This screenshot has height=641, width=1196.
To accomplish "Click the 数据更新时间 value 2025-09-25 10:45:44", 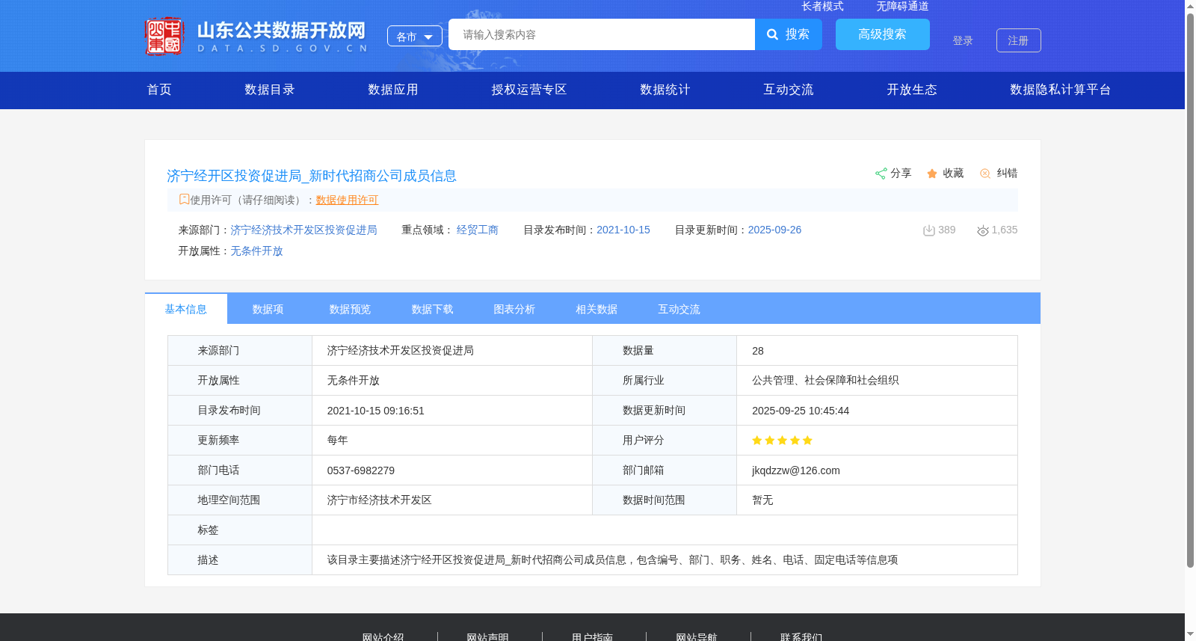I will click(801, 411).
